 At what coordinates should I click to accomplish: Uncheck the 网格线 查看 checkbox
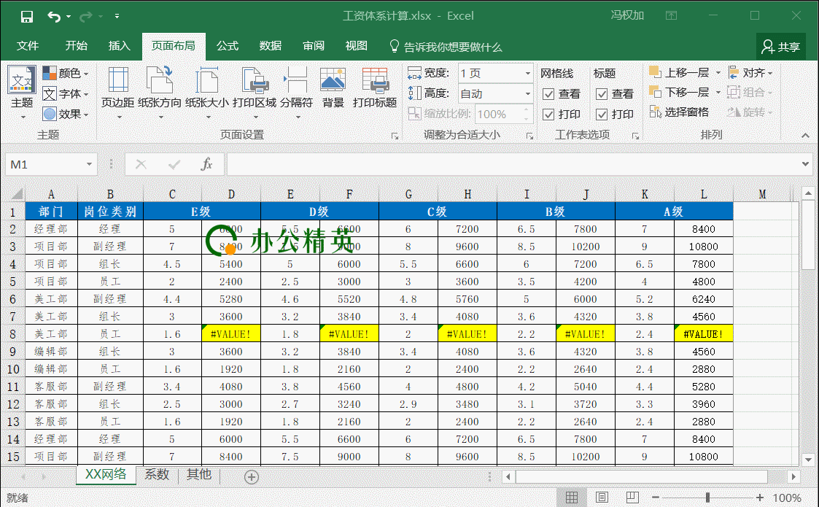[x=548, y=94]
